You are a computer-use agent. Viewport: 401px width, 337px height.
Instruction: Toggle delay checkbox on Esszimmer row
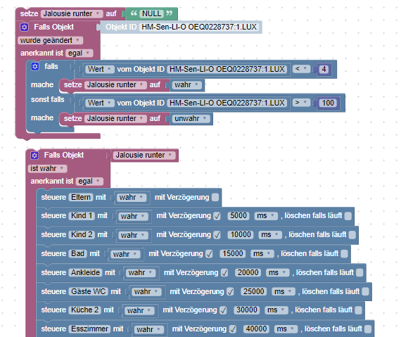[x=233, y=329]
